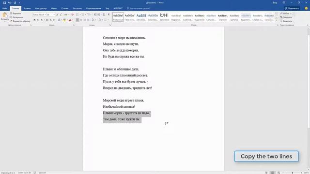Click the Вход sign-in link
This screenshot has width=310, height=174.
(275, 3)
